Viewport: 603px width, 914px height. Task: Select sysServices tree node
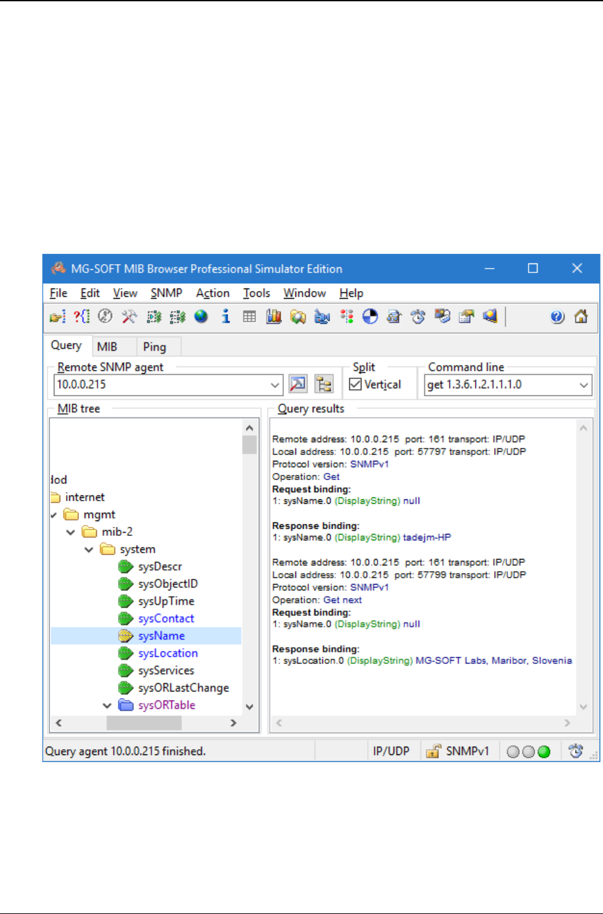pos(166,670)
